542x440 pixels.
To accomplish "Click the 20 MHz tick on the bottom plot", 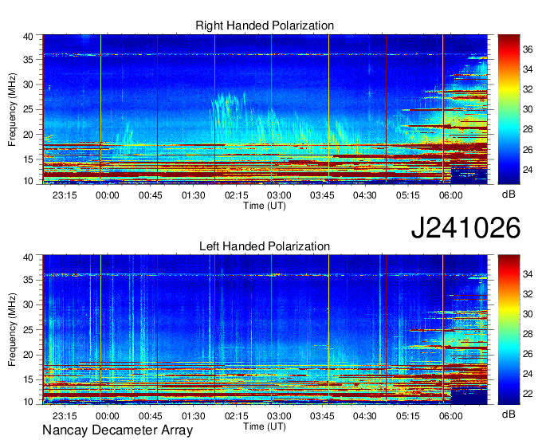I will [28, 355].
